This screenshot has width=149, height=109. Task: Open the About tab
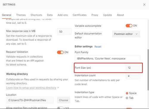(120, 15)
